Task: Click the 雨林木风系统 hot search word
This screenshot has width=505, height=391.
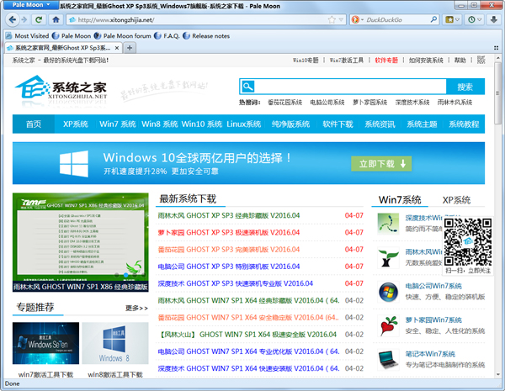Action: click(454, 103)
